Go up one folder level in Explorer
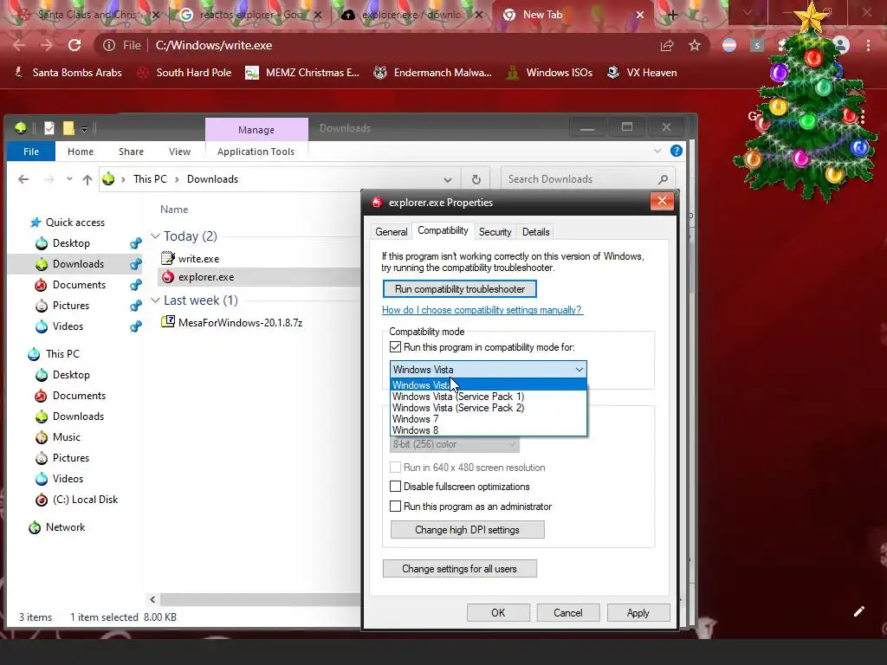The image size is (887, 665). point(87,179)
